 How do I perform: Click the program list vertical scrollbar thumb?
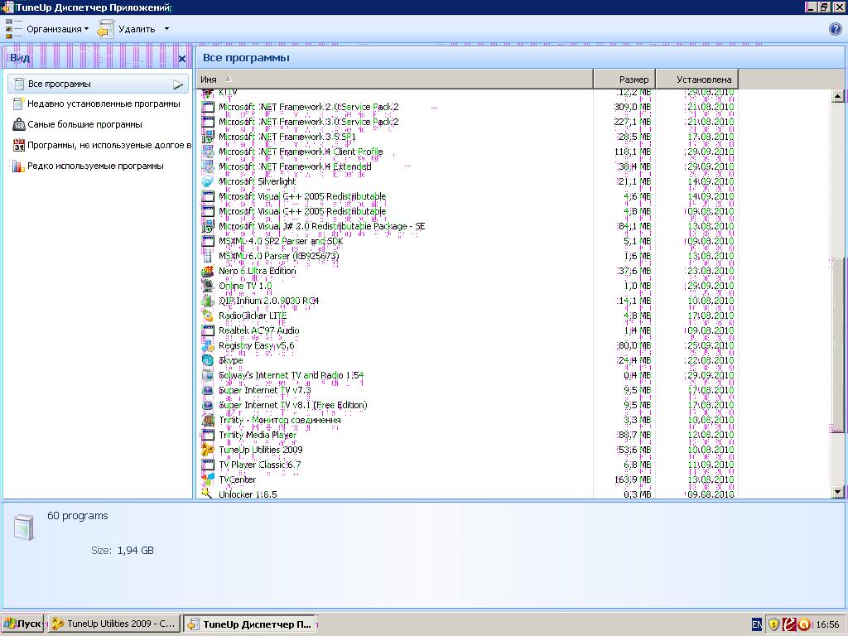click(x=838, y=346)
